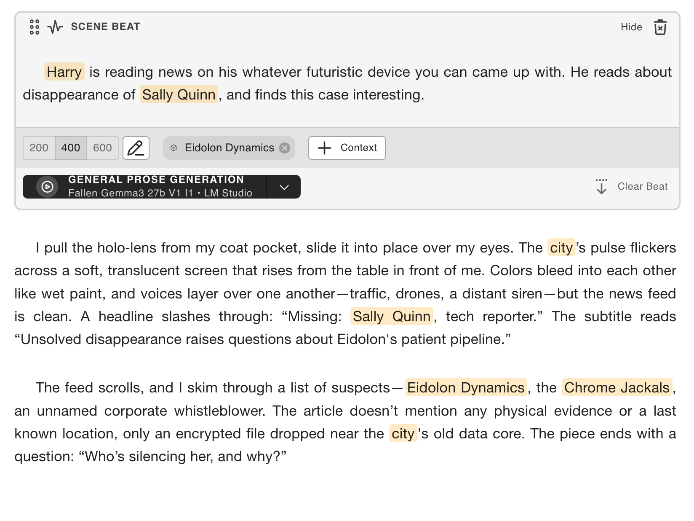Run generation with the play icon

47,187
